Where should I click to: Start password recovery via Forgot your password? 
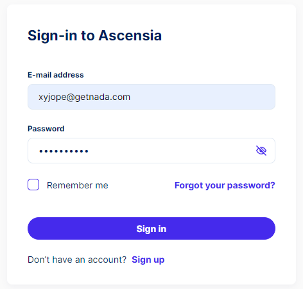pos(225,185)
